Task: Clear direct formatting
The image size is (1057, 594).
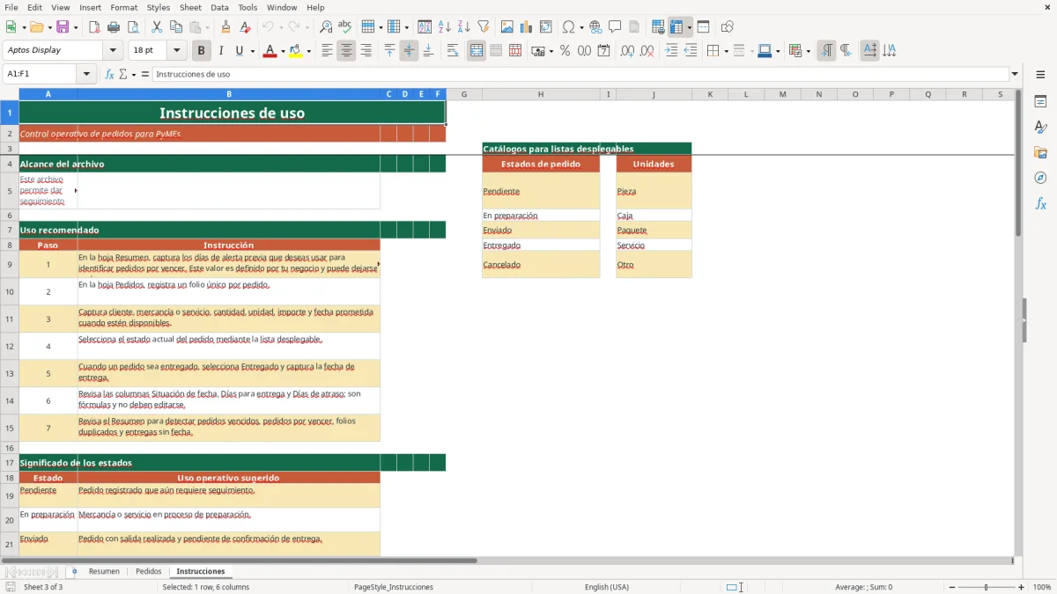Action: click(x=245, y=27)
